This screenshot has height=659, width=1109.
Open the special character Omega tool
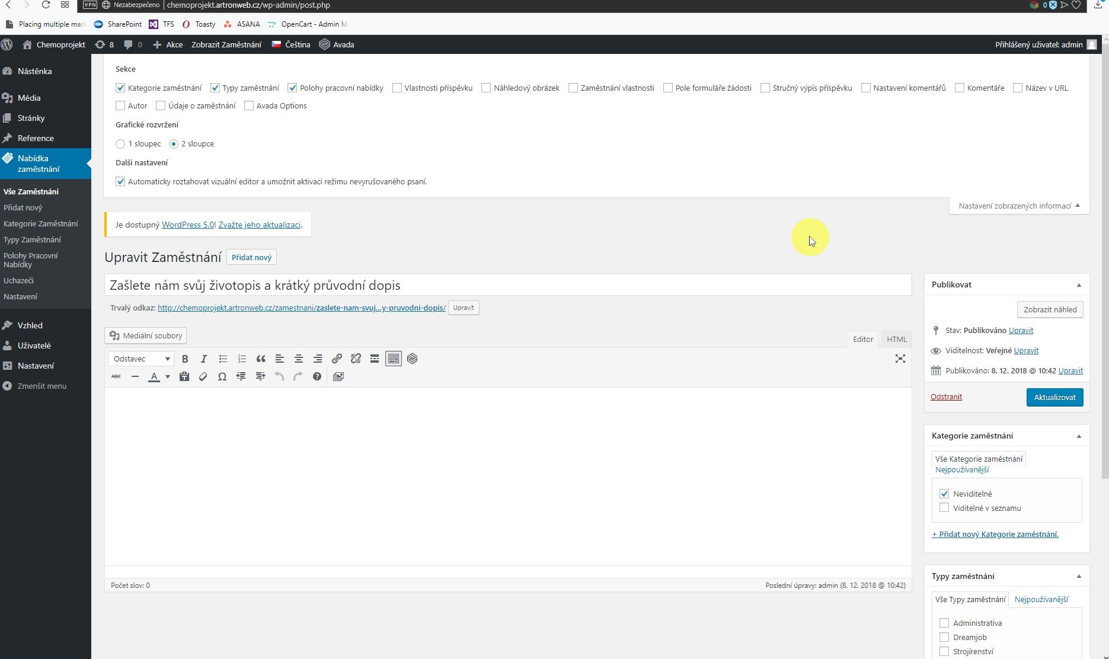[x=222, y=377]
